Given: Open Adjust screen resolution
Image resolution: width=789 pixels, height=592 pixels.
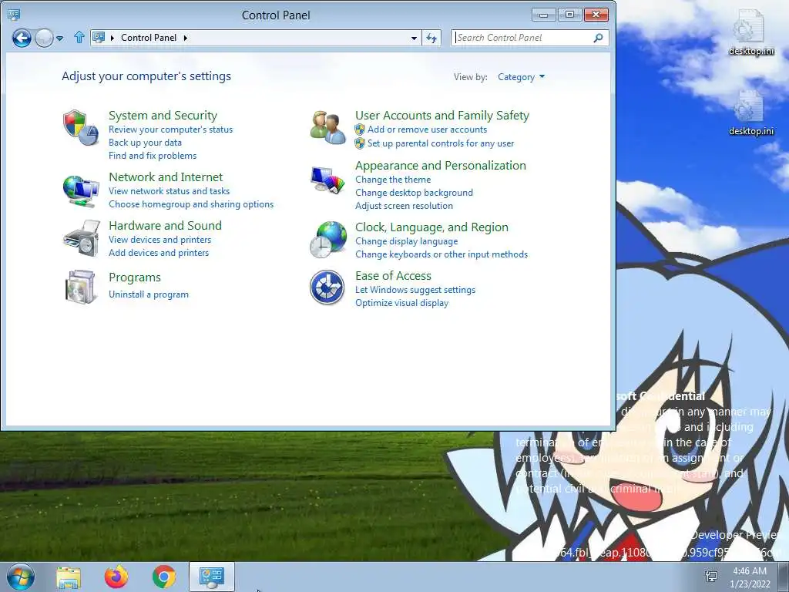Looking at the screenshot, I should [404, 206].
